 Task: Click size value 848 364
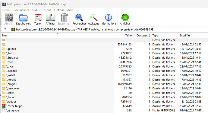(127, 97)
